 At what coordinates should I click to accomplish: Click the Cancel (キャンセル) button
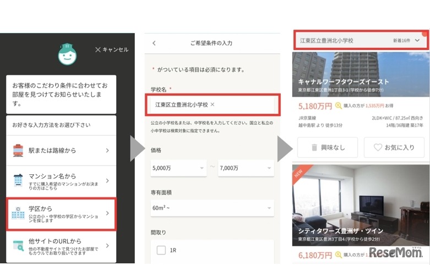(x=112, y=49)
